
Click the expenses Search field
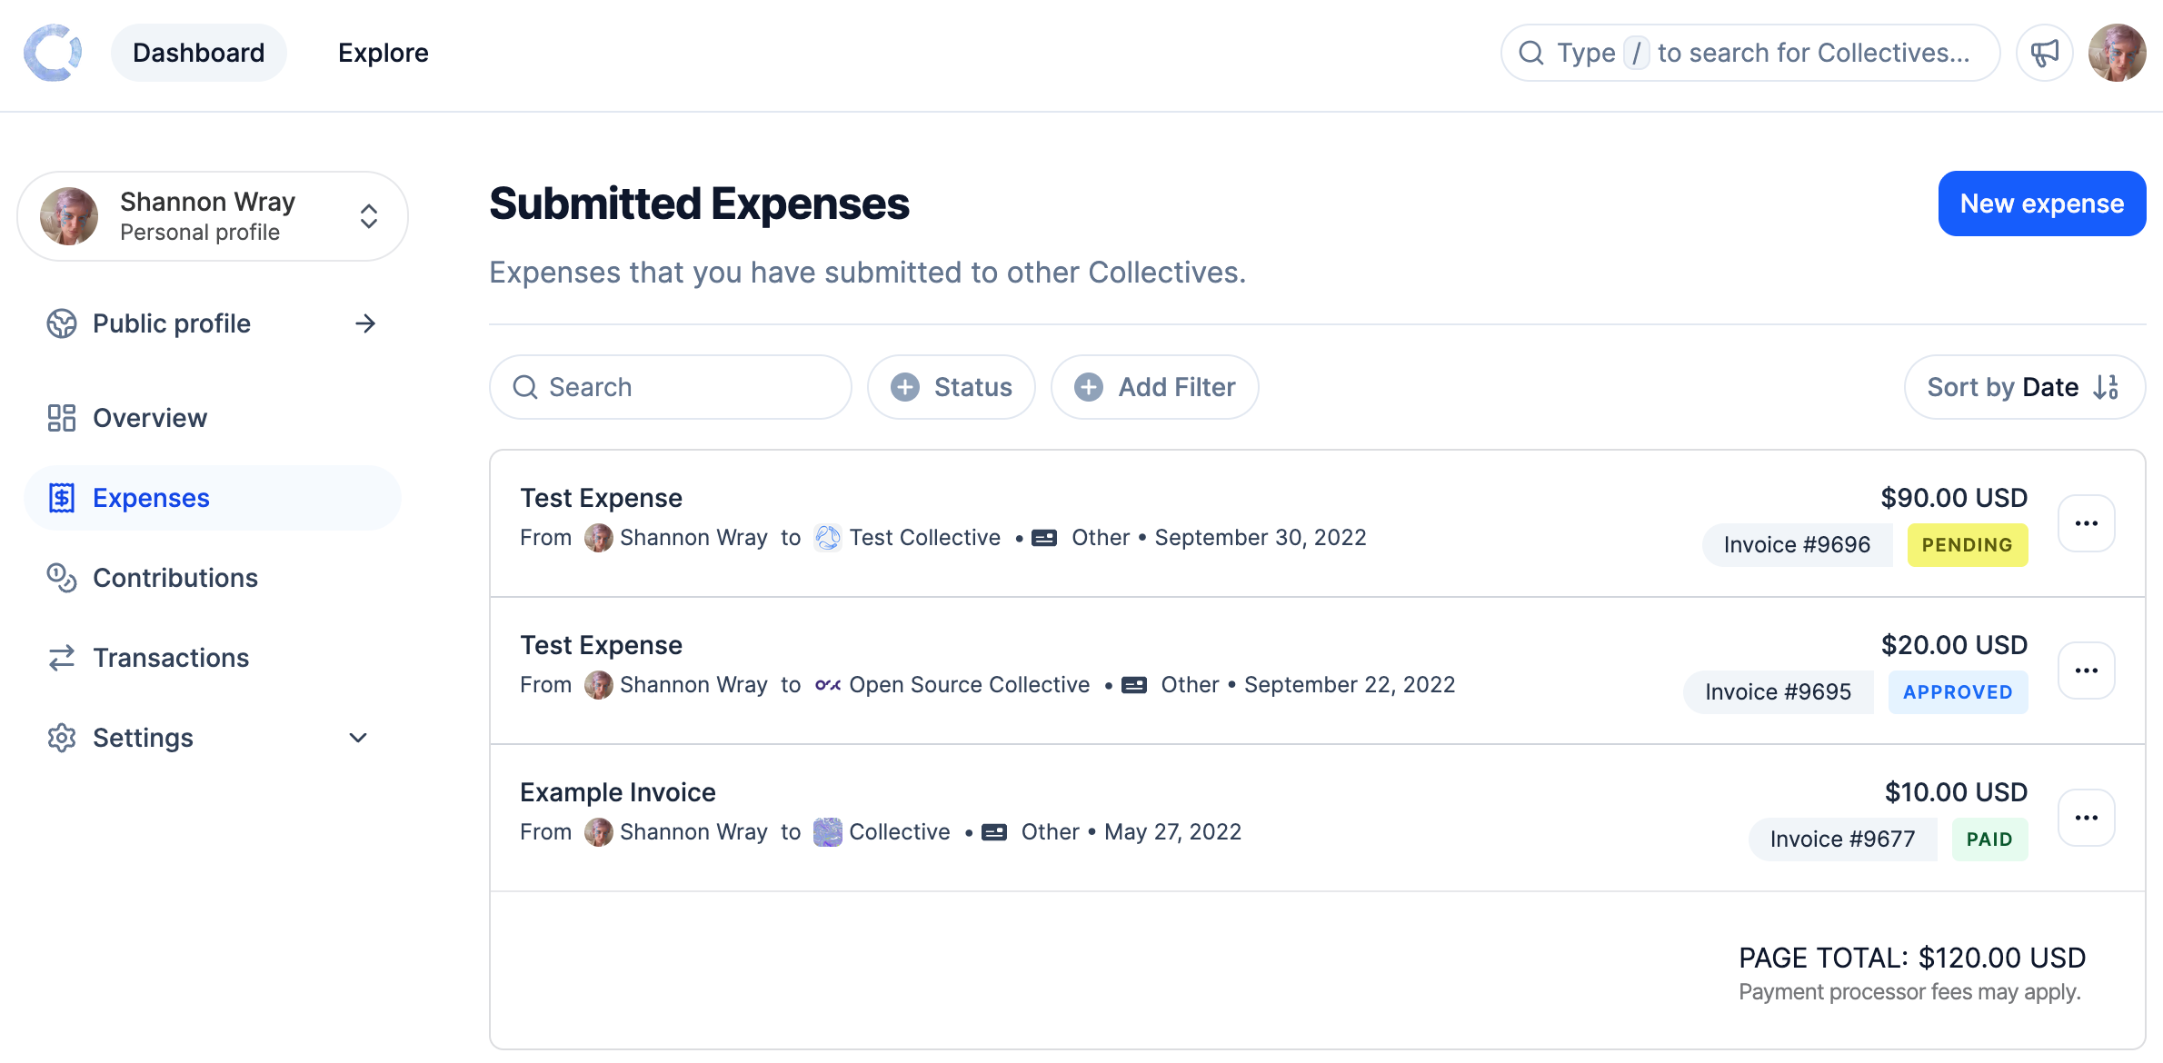tap(670, 387)
